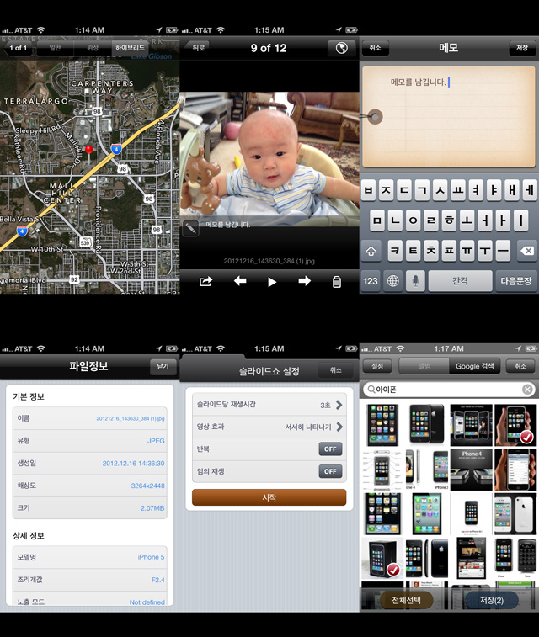
Task: Tap the 간격 space bar key
Action: pyautogui.click(x=460, y=281)
